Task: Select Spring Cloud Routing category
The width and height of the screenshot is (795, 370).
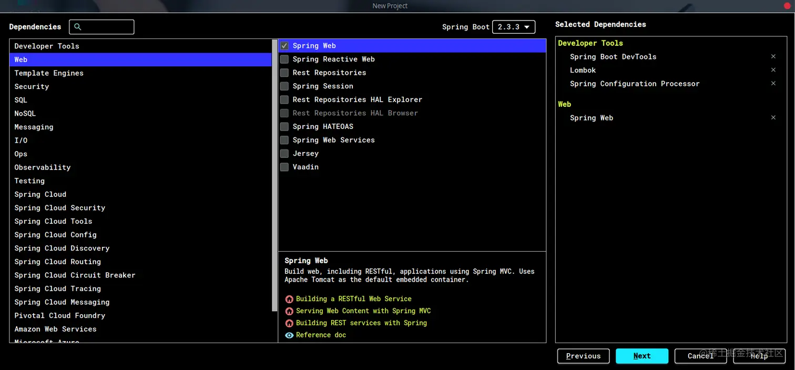Action: coord(141,262)
